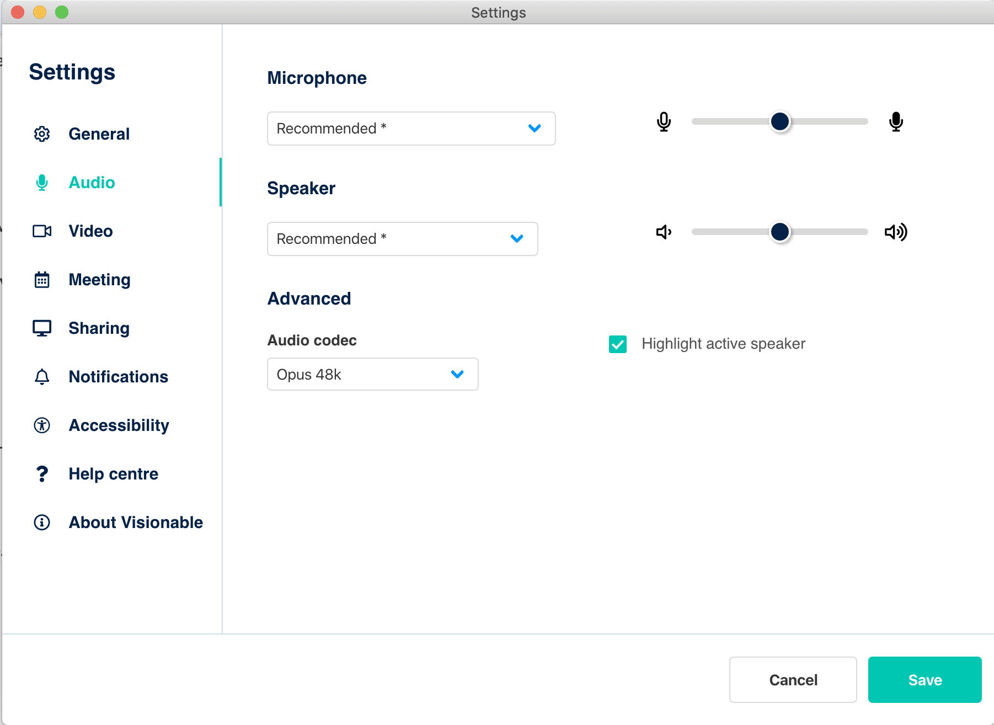
Task: Click the loud speaker icon right of volume slider
Action: tap(895, 232)
